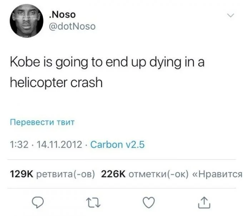Click the ретвита(-ов) label
This screenshot has width=243, height=216.
click(65, 174)
